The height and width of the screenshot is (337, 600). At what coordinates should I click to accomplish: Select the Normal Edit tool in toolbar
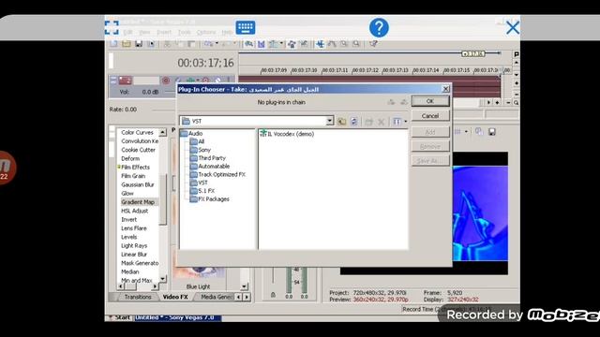click(x=320, y=44)
